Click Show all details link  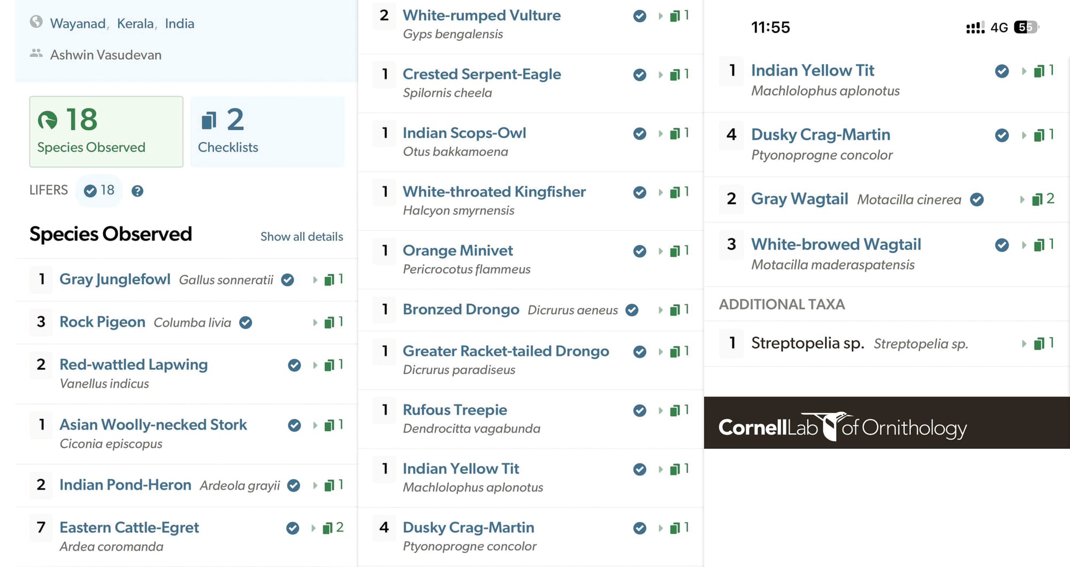(x=301, y=237)
